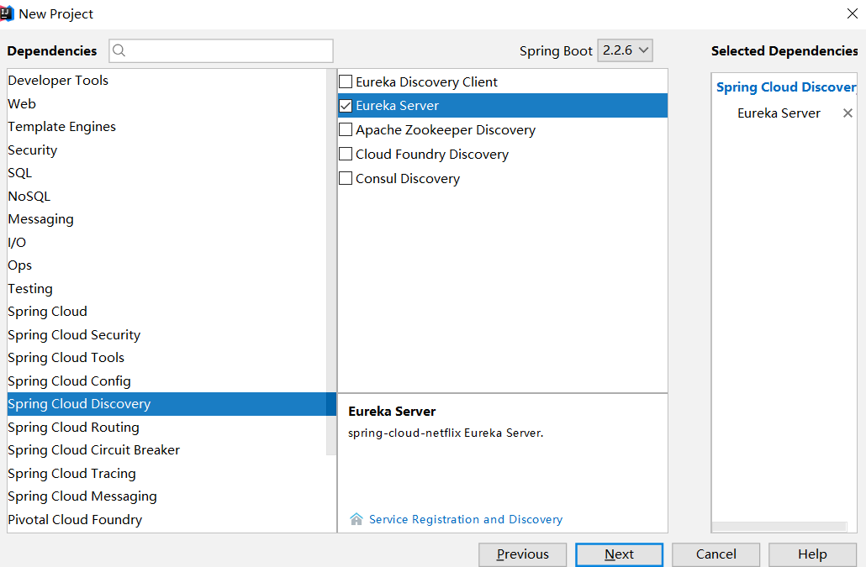866x567 pixels.
Task: Open Spring Cloud Config category
Action: coord(166,381)
